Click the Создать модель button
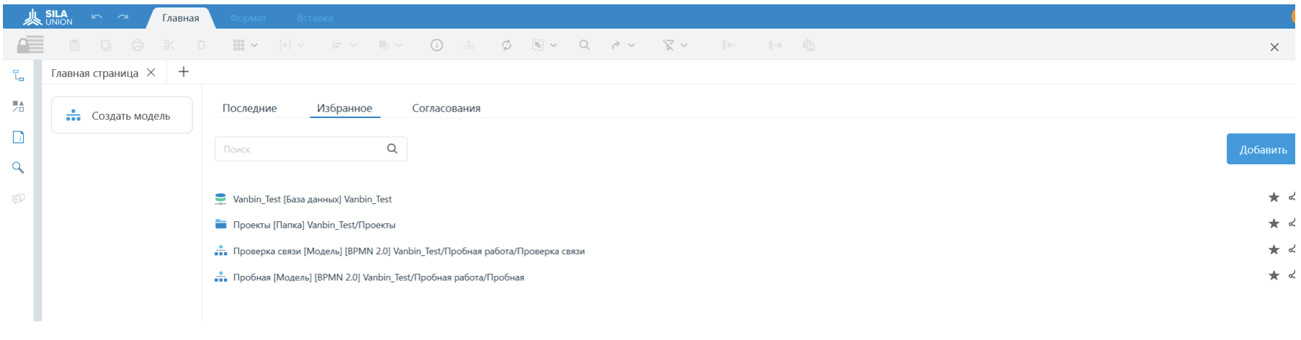The width and height of the screenshot is (1301, 340). (122, 115)
